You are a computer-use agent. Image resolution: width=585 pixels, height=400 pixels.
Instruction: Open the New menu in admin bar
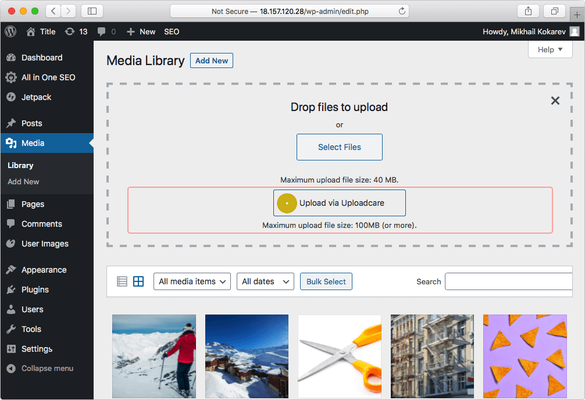coord(141,31)
